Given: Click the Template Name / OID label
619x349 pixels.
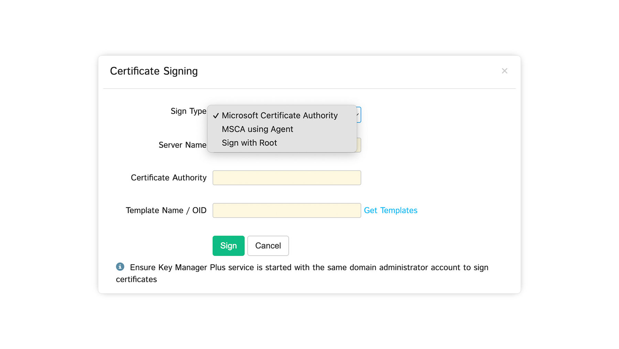Looking at the screenshot, I should (166, 210).
